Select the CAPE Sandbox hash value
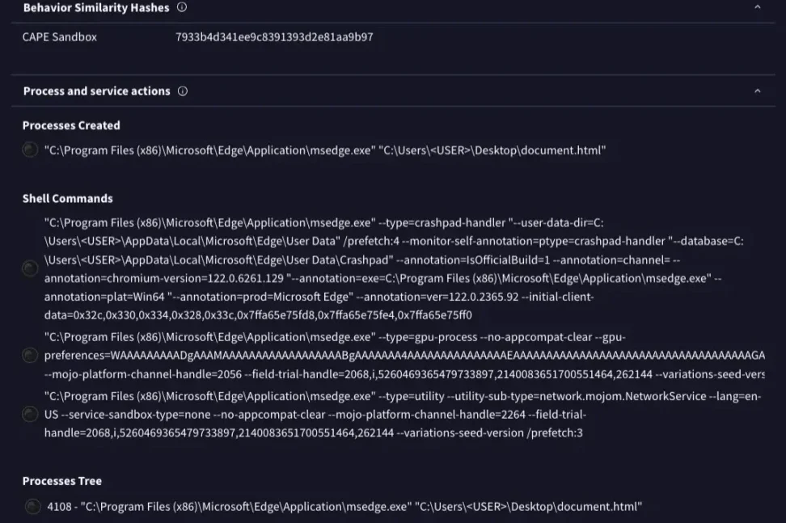The image size is (786, 523). tap(274, 37)
